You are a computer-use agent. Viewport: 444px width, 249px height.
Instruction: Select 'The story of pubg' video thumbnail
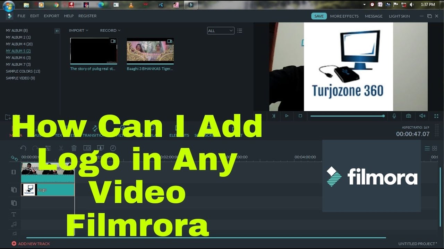[94, 51]
